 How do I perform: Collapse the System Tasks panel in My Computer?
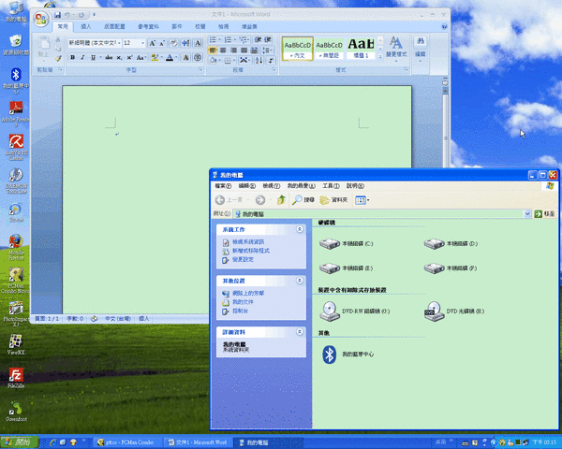click(x=300, y=229)
